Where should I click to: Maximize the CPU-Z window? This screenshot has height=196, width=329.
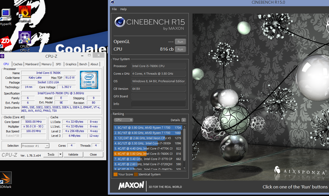(89, 55)
